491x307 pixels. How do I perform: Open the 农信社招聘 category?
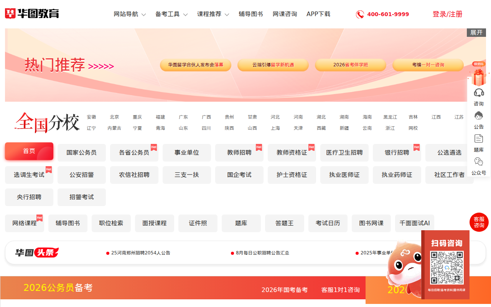click(134, 175)
